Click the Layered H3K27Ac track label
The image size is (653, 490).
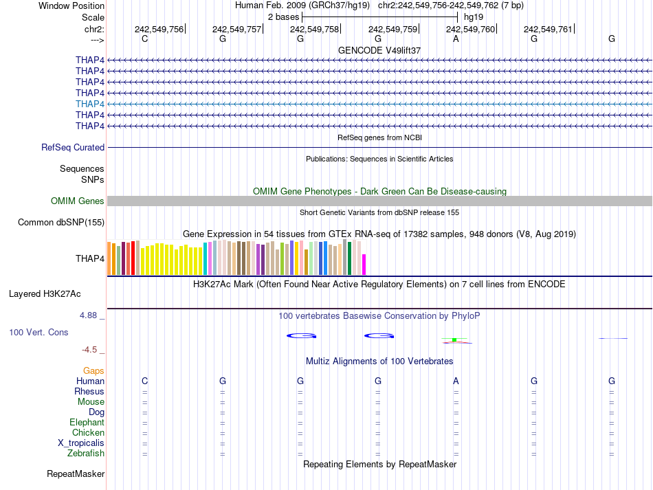coord(45,293)
